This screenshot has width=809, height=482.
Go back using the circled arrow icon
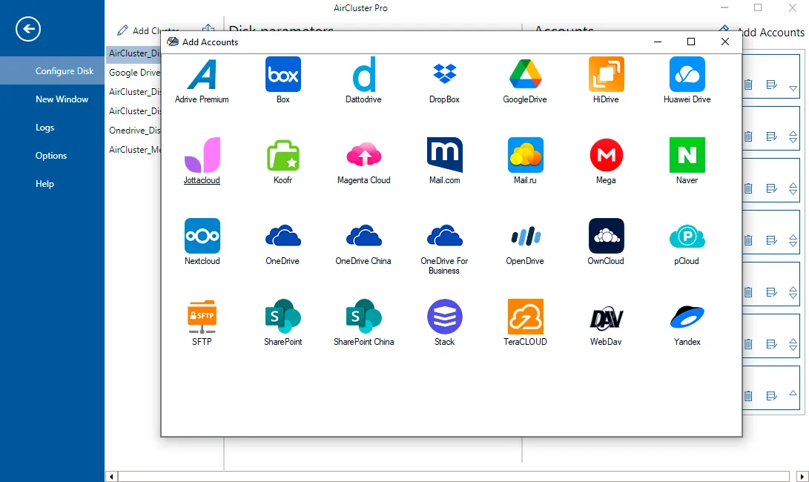pyautogui.click(x=28, y=29)
